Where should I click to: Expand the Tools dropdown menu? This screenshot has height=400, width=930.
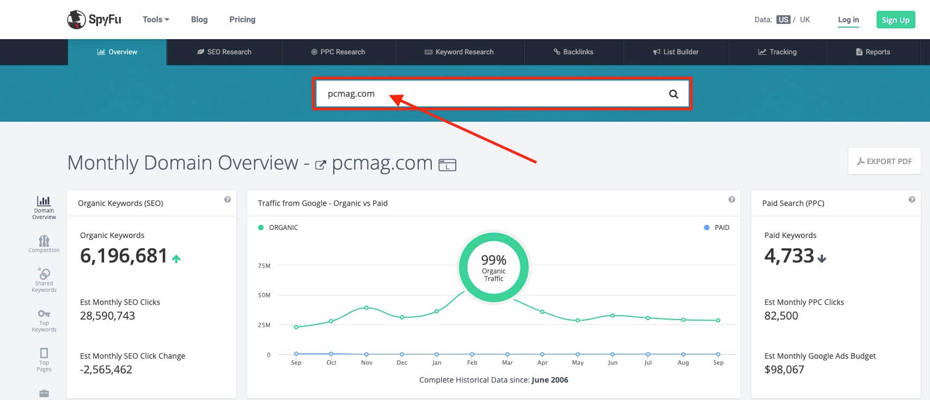coord(156,20)
